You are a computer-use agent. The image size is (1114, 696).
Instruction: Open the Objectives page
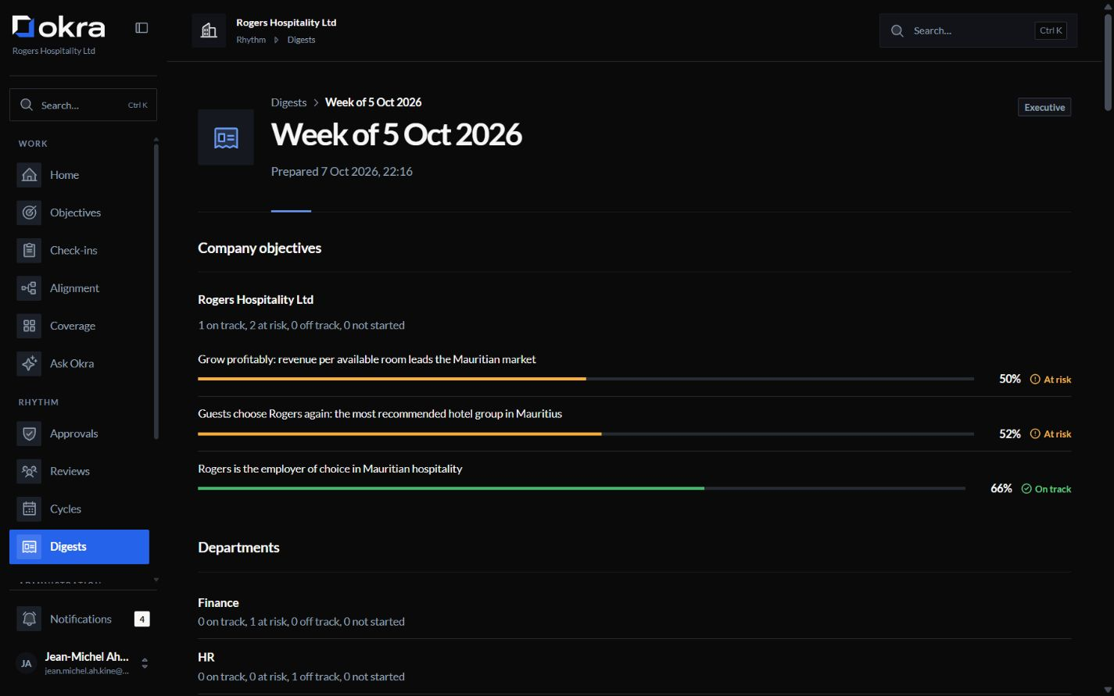click(79, 212)
